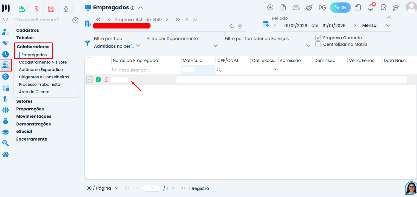Image resolution: width=417 pixels, height=197 pixels.
Task: Sort by Admissão column header
Action: [x=290, y=61]
